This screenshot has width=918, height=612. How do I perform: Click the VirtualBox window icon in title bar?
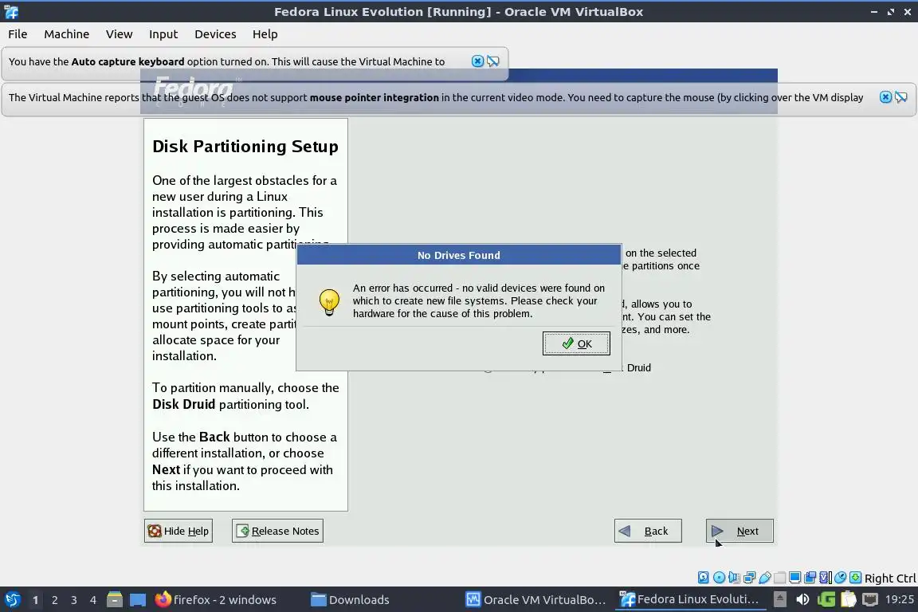(10, 11)
